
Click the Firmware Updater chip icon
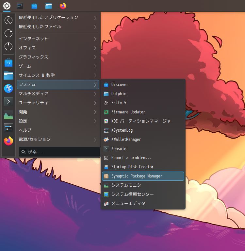(x=106, y=112)
